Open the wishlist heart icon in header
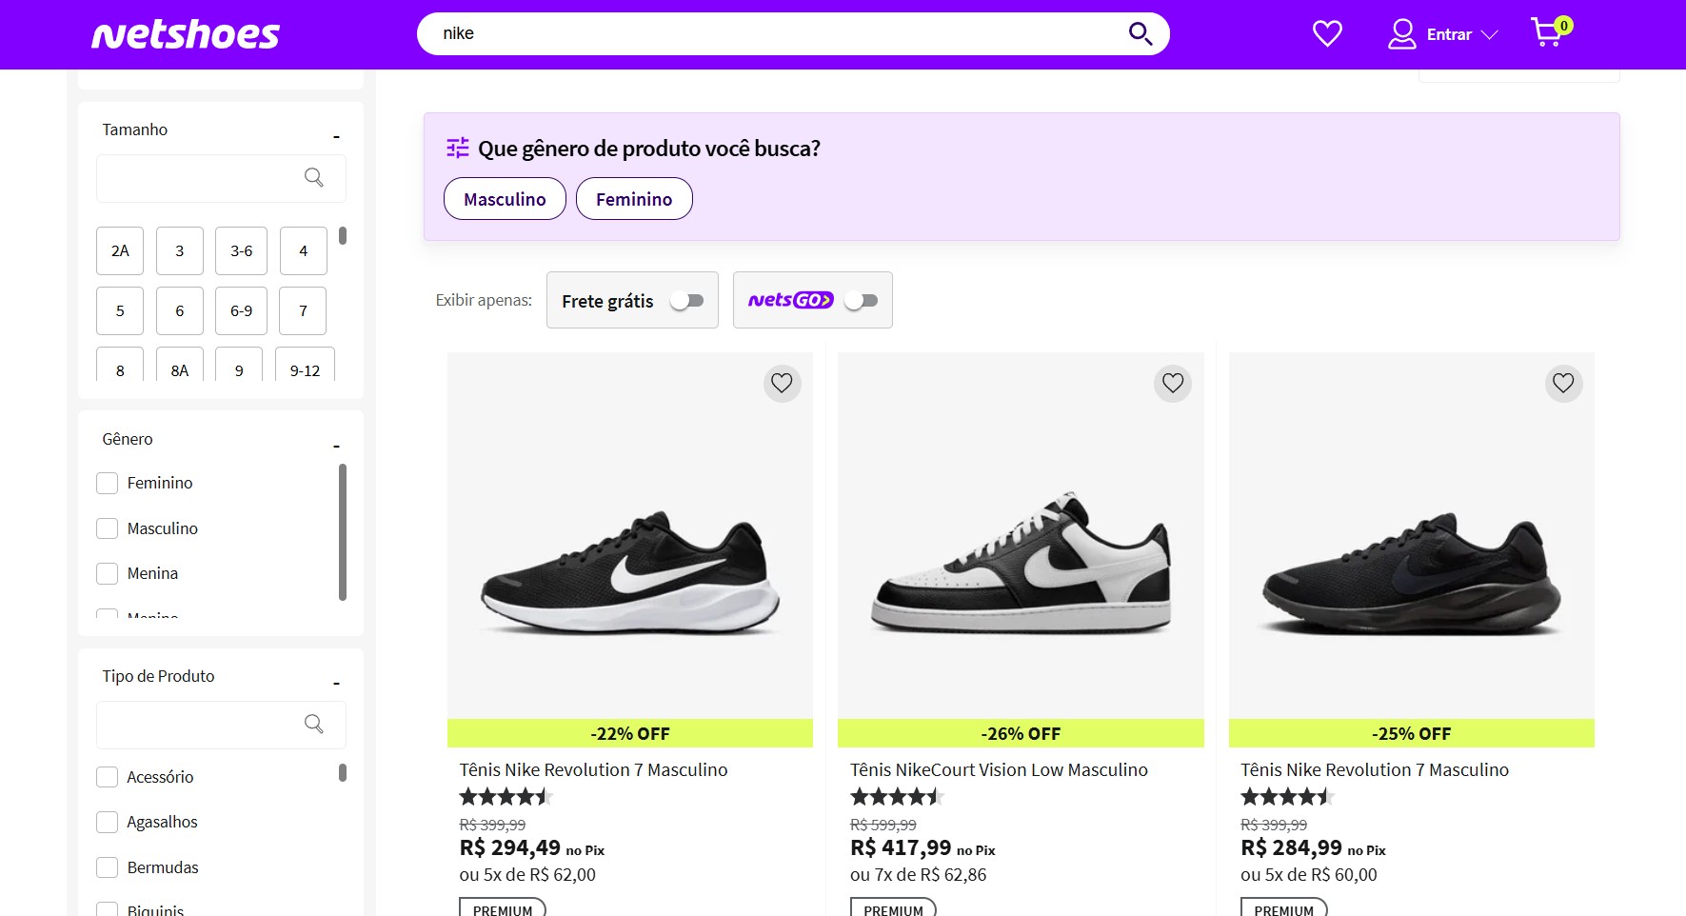Image resolution: width=1686 pixels, height=916 pixels. click(1327, 34)
